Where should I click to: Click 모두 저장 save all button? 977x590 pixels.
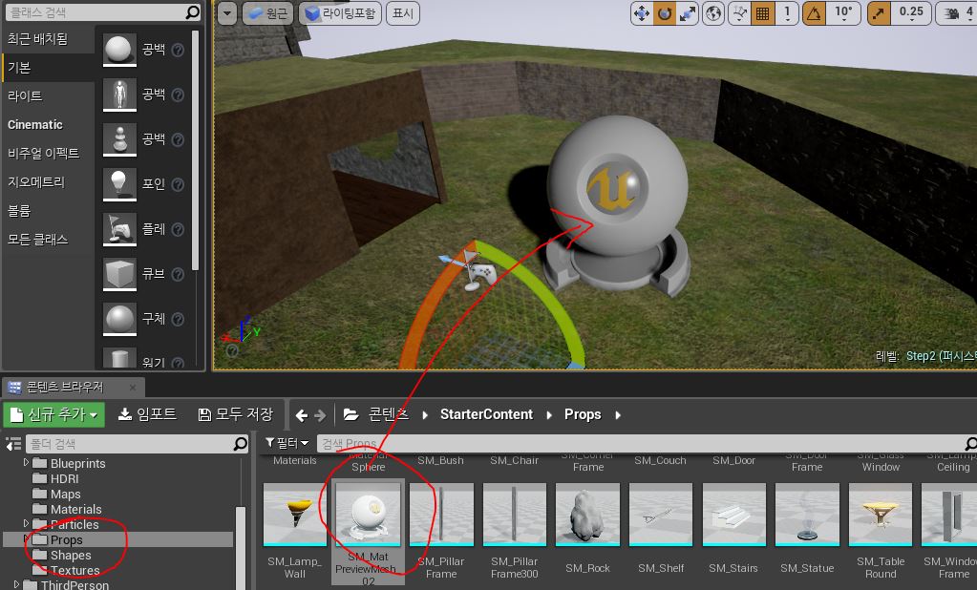pyautogui.click(x=236, y=414)
